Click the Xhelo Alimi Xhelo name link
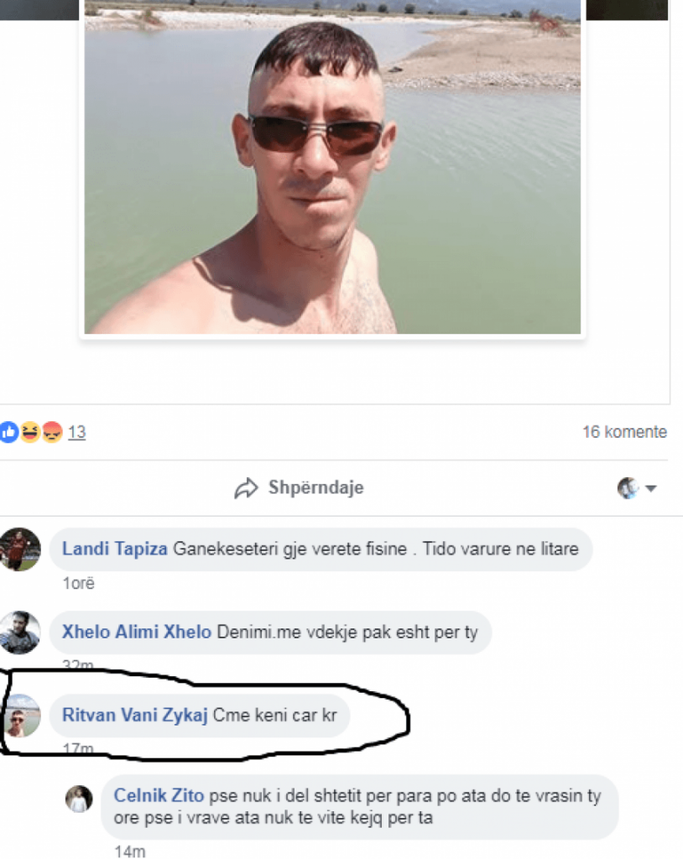This screenshot has height=859, width=683. click(x=137, y=633)
